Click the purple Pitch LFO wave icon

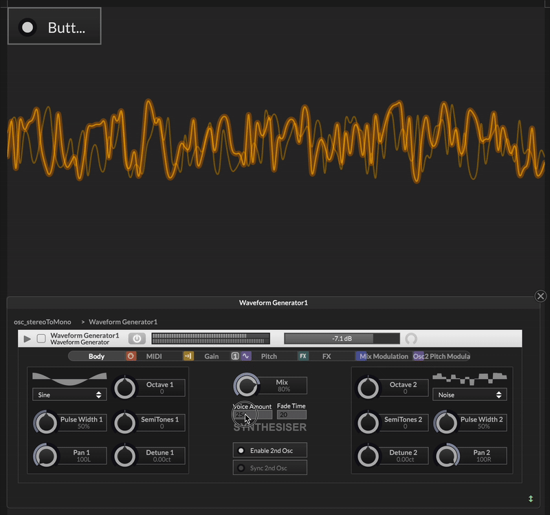(x=246, y=356)
